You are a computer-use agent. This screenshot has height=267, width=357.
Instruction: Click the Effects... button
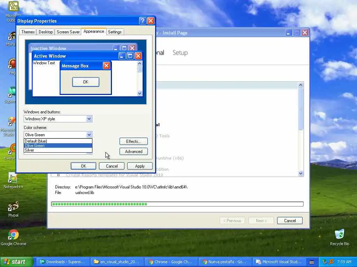tap(134, 141)
